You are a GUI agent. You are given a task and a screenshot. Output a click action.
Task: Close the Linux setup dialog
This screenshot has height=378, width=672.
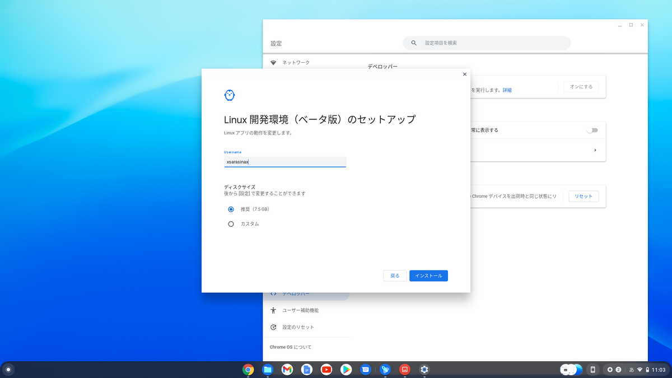tap(465, 74)
